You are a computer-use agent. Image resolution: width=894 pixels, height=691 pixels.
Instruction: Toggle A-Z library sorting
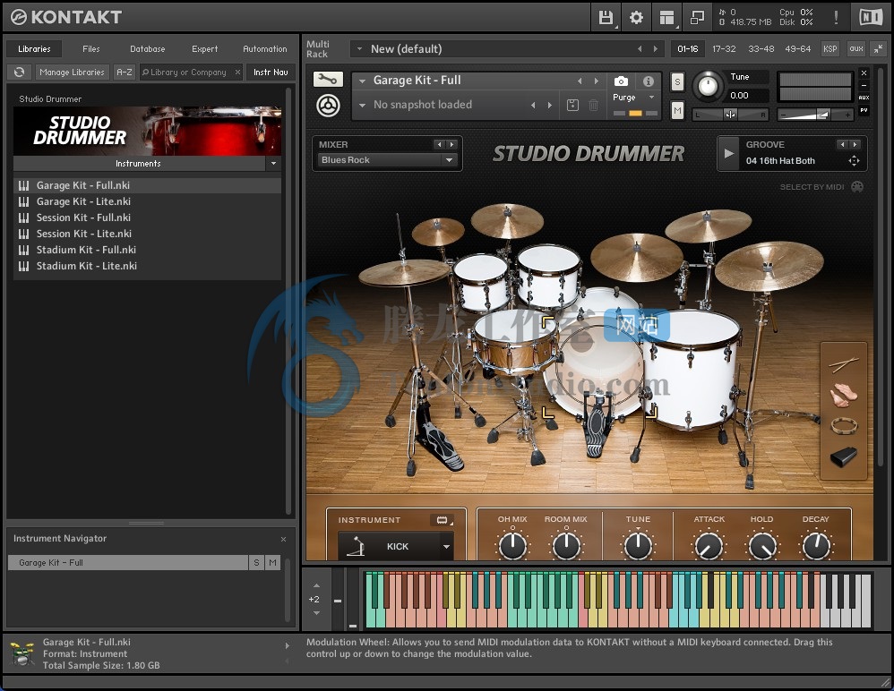(x=125, y=73)
